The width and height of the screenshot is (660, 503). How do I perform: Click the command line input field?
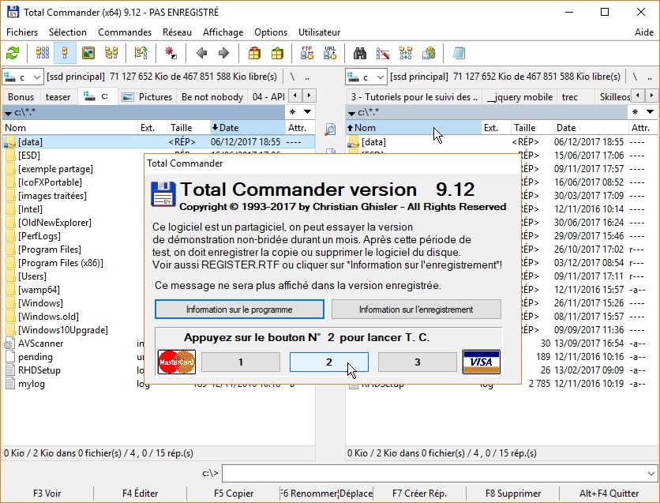[433, 473]
